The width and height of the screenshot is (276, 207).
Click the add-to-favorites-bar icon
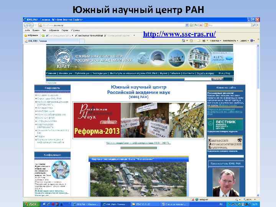point(43,35)
